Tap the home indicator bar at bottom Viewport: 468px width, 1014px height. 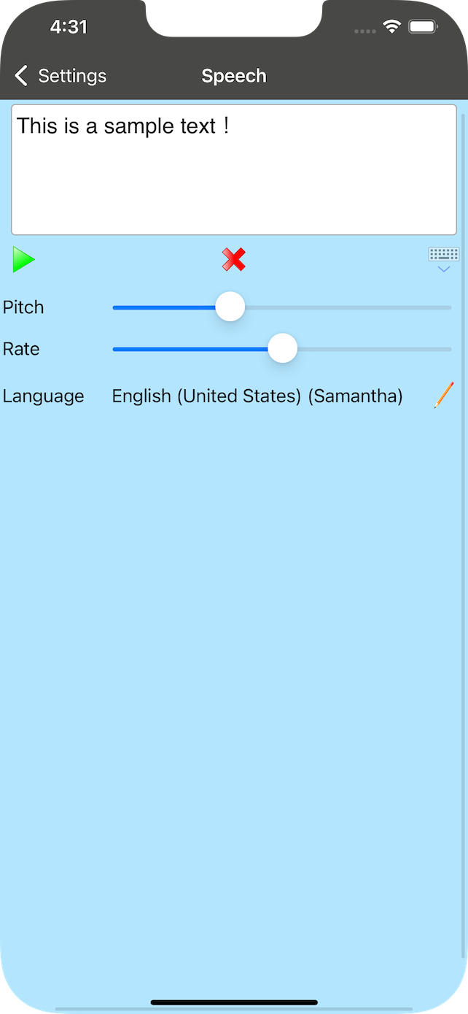(234, 1002)
